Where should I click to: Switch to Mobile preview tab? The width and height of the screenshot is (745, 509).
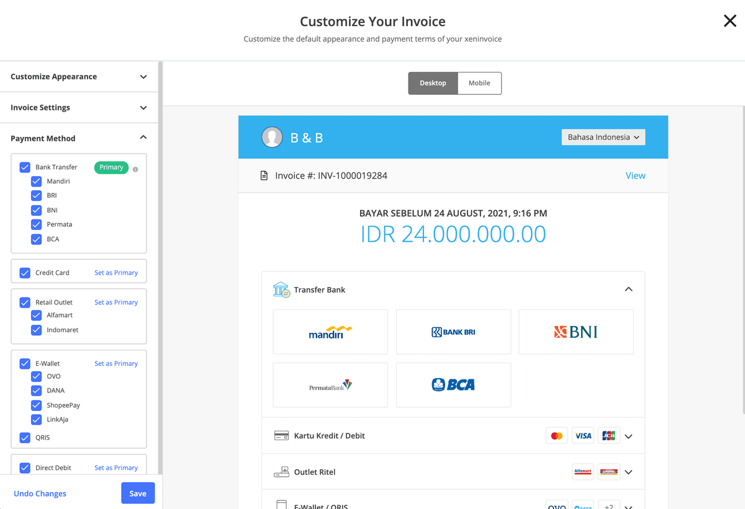(479, 83)
